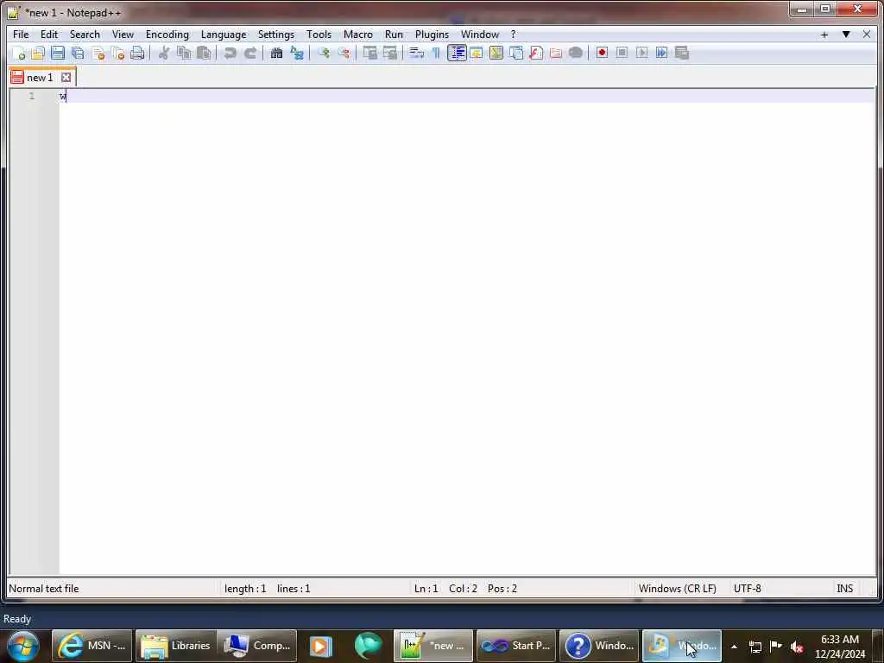Viewport: 884px width, 663px height.
Task: Create a new document with the New toolbar icon
Action: 18,53
